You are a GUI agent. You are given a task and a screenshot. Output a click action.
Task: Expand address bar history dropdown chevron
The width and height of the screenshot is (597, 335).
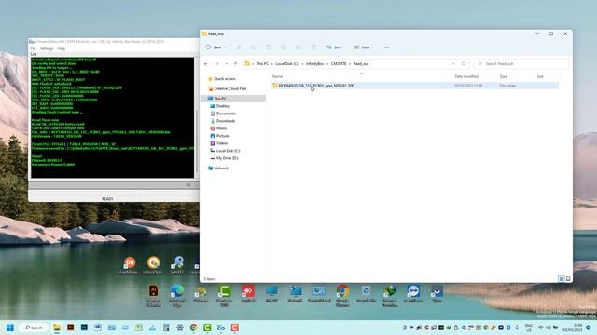click(453, 64)
